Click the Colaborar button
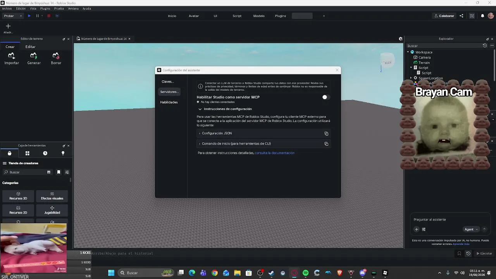 444,16
